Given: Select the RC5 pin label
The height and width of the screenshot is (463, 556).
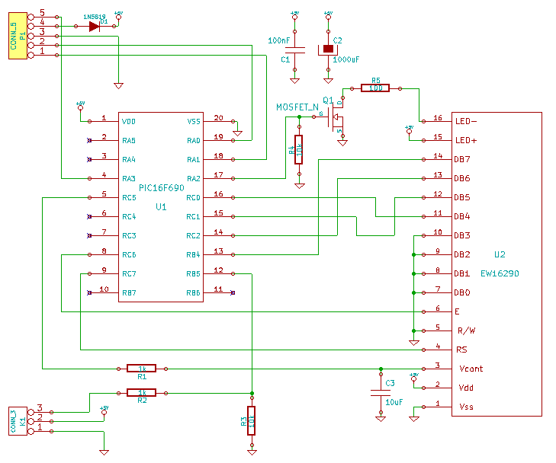Looking at the screenshot, I should [x=129, y=197].
